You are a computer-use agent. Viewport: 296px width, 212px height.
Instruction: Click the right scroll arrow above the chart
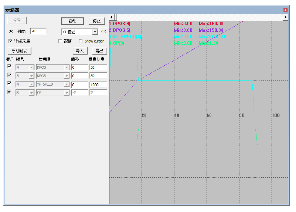tap(285, 17)
